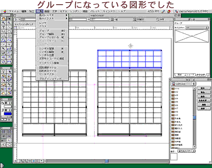This screenshot has height=168, width=212.
Task: Choose the ellipse drawing tool
Action: pos(9,36)
